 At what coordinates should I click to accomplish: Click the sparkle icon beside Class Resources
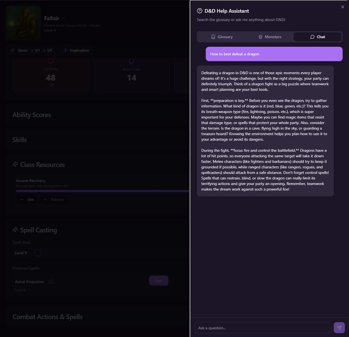(x=15, y=164)
